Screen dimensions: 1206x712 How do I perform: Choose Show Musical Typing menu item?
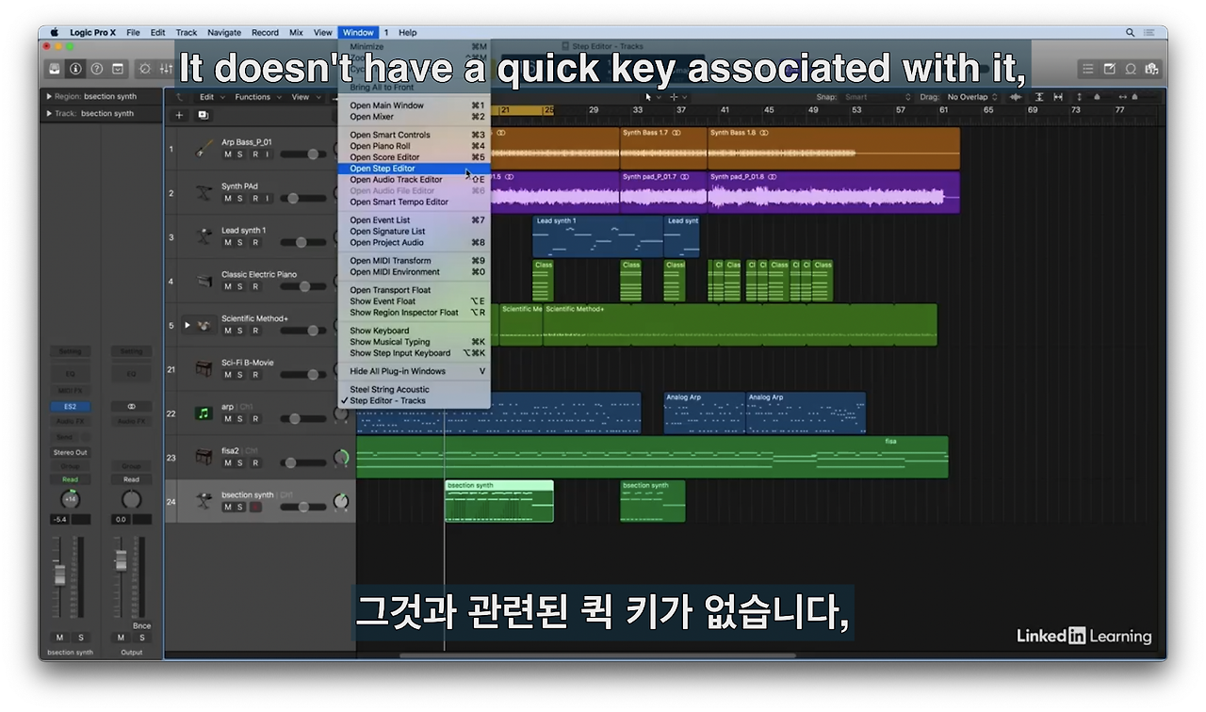(x=415, y=342)
